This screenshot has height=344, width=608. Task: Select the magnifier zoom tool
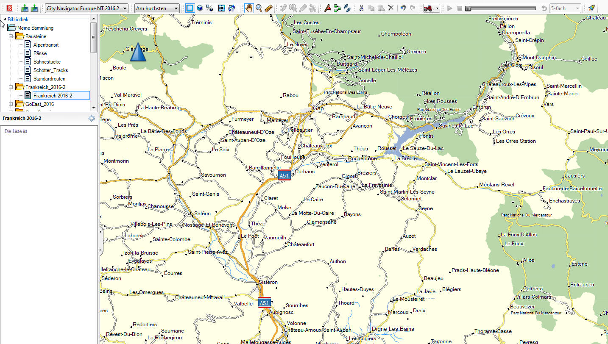[x=259, y=8]
